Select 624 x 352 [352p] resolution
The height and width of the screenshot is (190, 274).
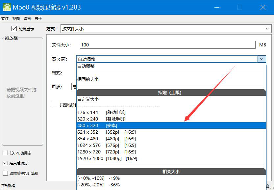(171, 132)
